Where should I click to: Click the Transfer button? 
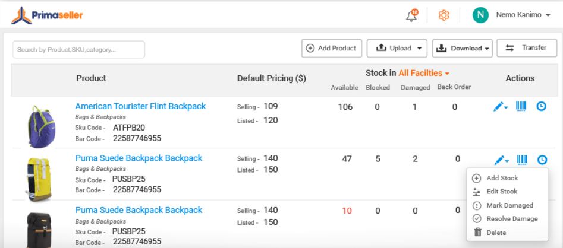[x=527, y=48]
